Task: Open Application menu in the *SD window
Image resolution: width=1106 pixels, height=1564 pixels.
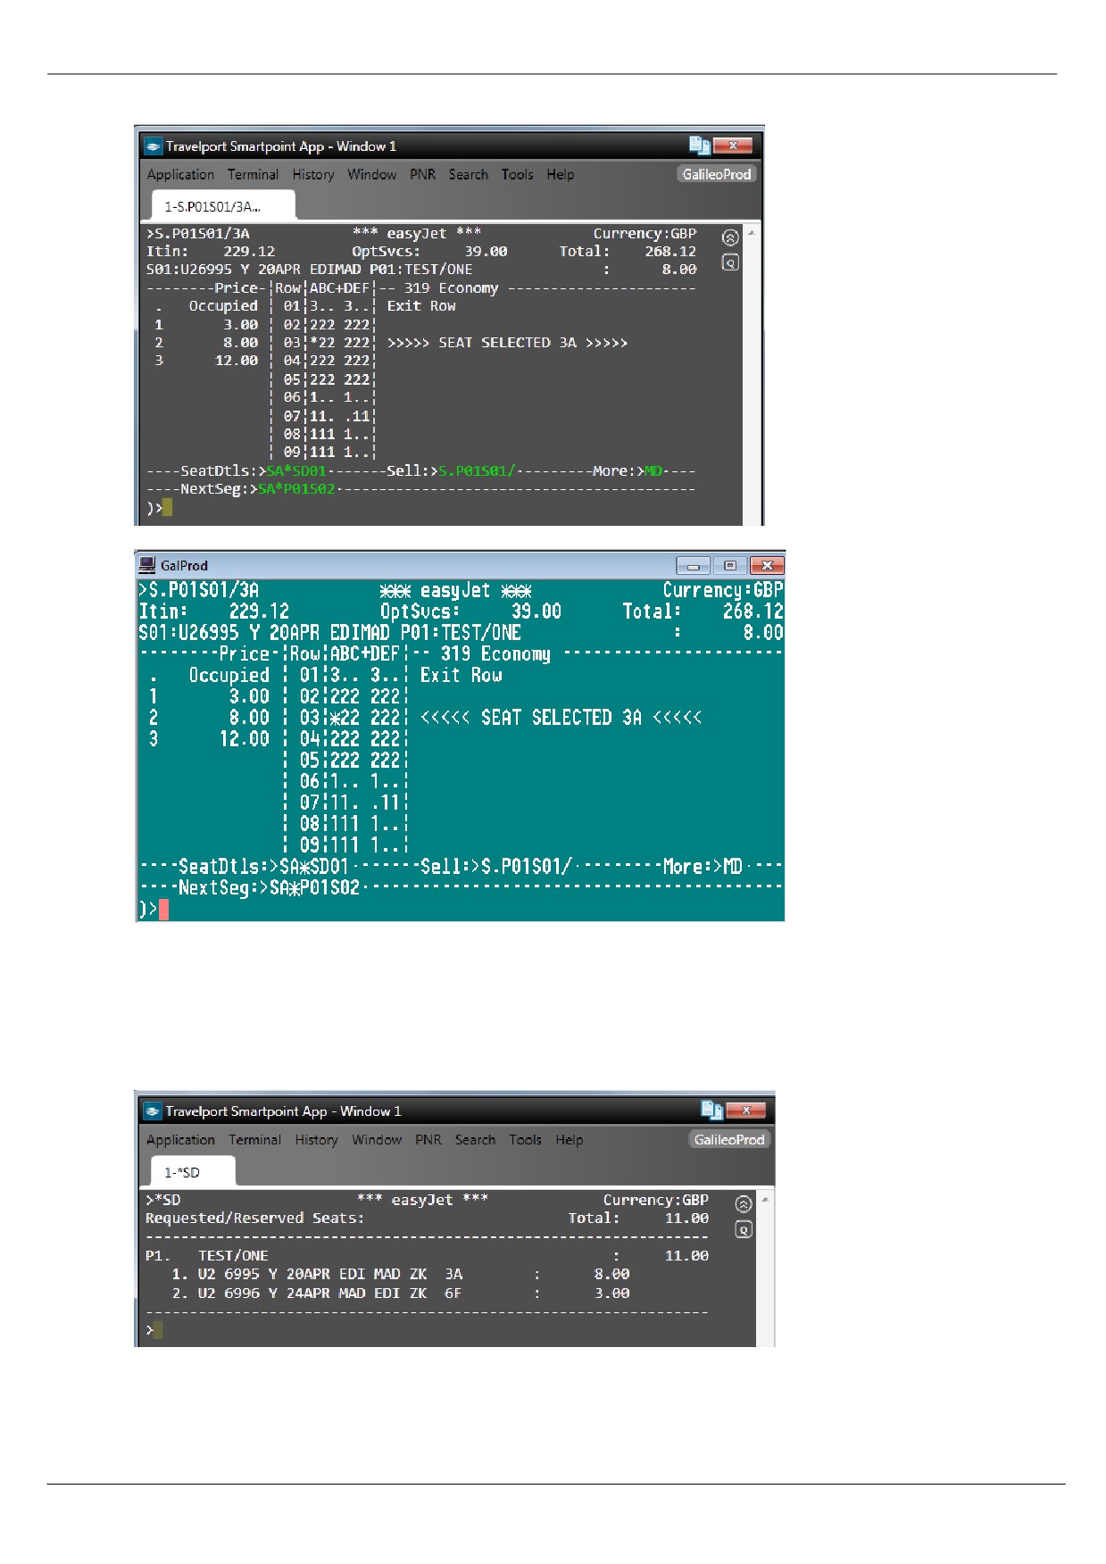Action: [180, 1140]
